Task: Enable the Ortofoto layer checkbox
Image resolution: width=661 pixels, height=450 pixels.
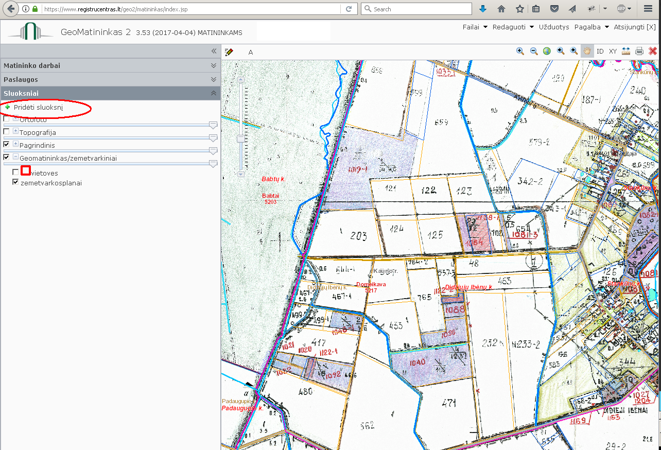Action: tap(7, 119)
